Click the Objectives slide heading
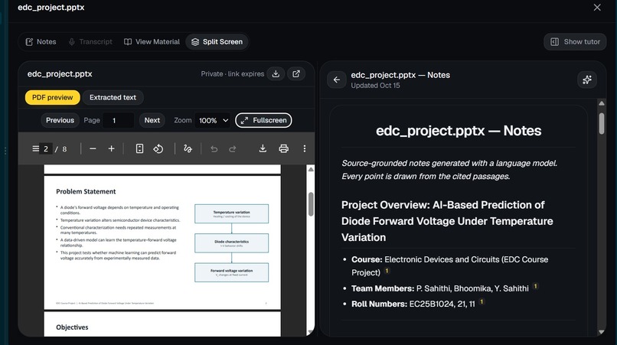The height and width of the screenshot is (345, 617). click(72, 327)
